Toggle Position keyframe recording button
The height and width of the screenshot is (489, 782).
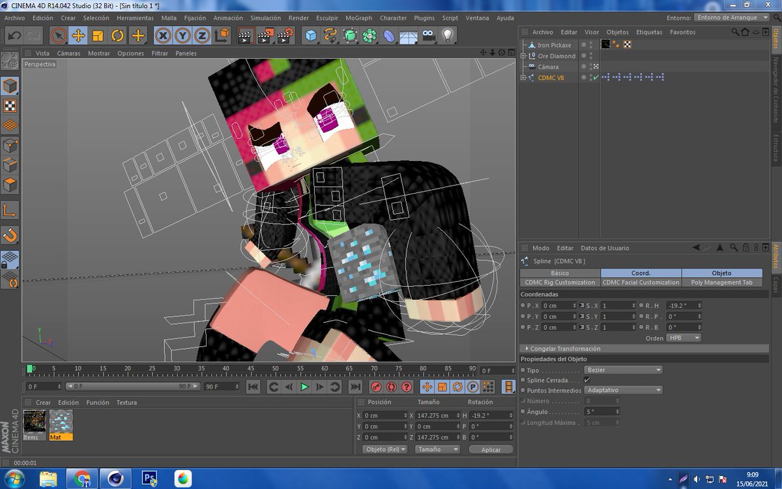pyautogui.click(x=427, y=387)
